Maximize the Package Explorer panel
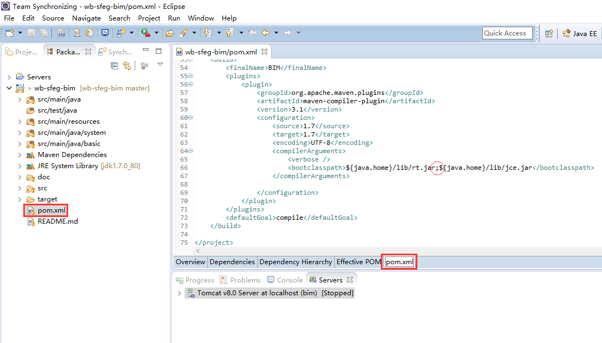 (159, 51)
